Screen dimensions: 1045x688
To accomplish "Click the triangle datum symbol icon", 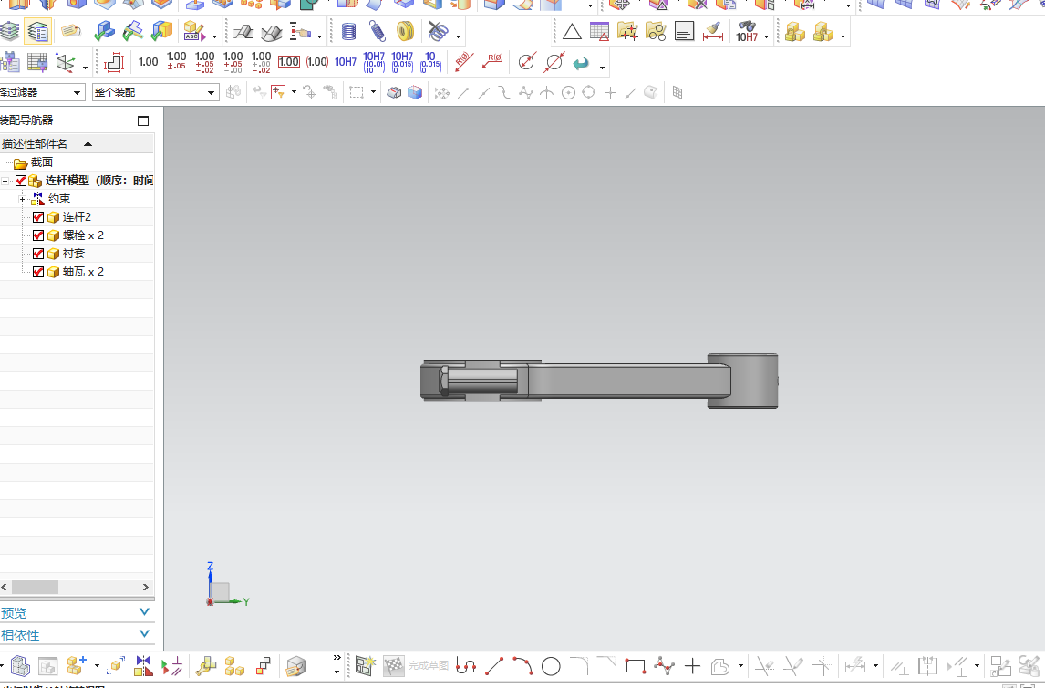I will (572, 31).
